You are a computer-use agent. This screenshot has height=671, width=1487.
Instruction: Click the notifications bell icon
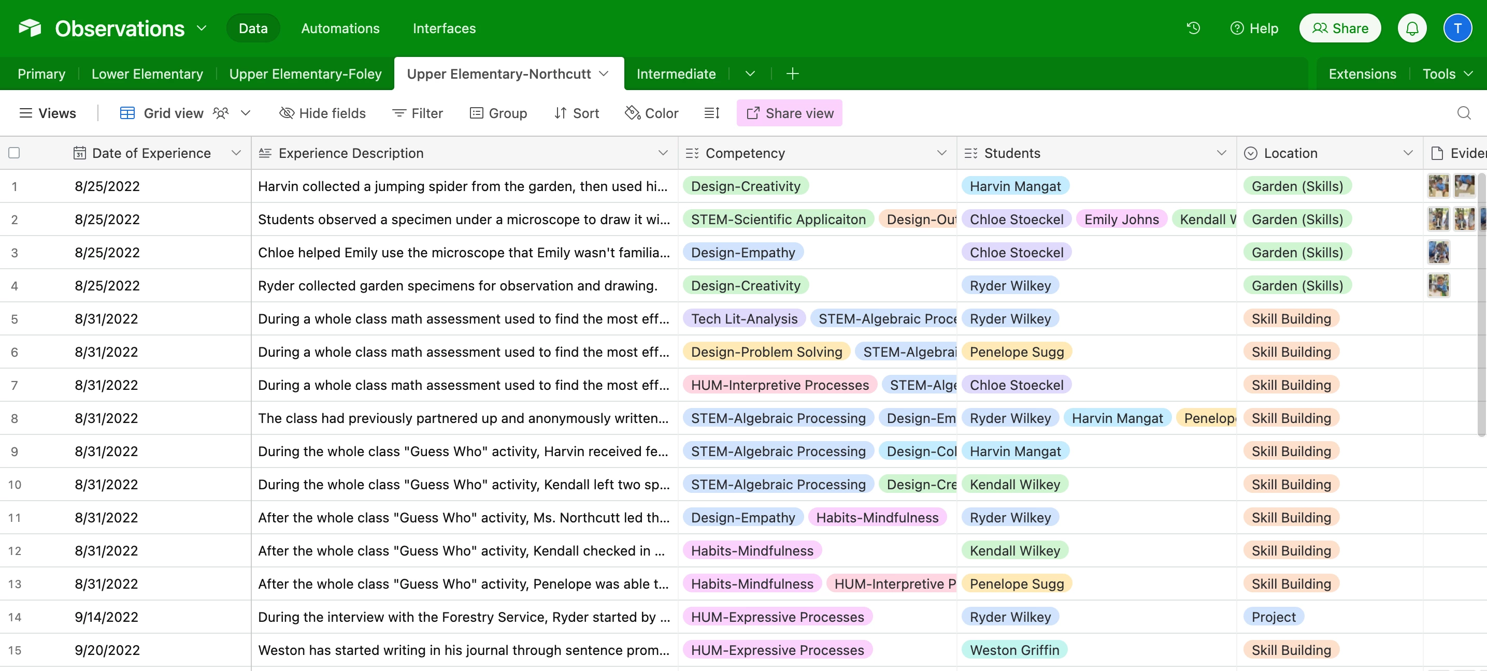[1411, 27]
